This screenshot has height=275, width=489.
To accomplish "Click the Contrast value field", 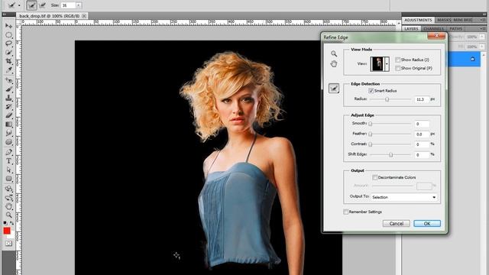I will pyautogui.click(x=422, y=144).
